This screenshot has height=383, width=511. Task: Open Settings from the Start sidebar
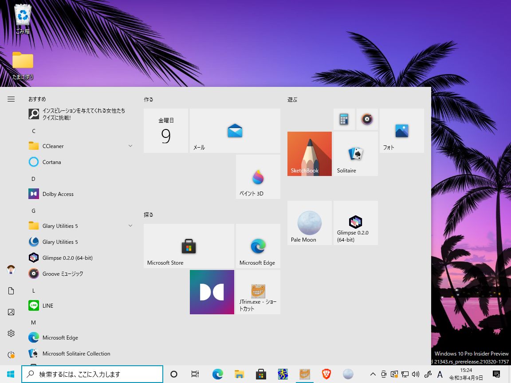(x=11, y=333)
